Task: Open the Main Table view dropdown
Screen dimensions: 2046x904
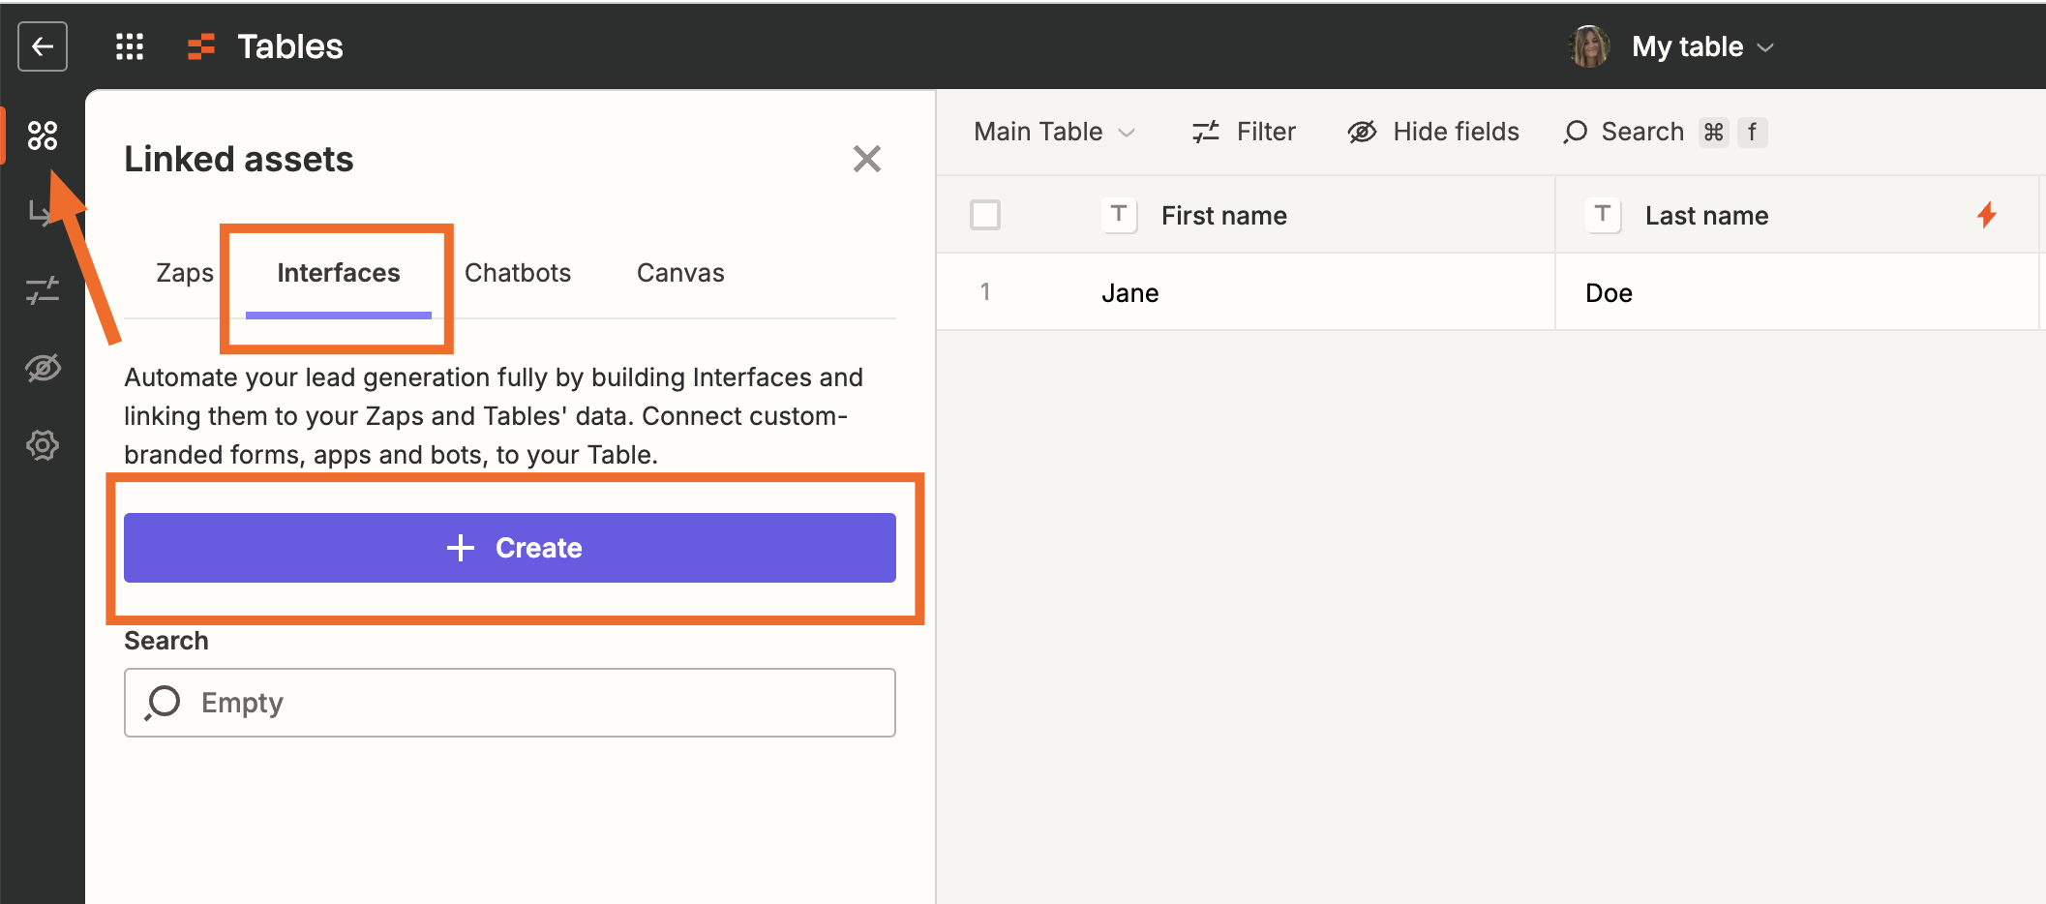Action: coord(1054,132)
